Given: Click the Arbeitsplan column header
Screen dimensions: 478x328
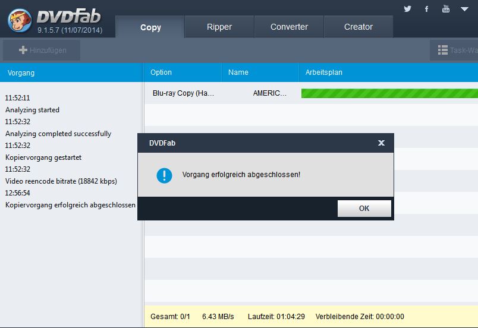Looking at the screenshot, I should pyautogui.click(x=388, y=72).
